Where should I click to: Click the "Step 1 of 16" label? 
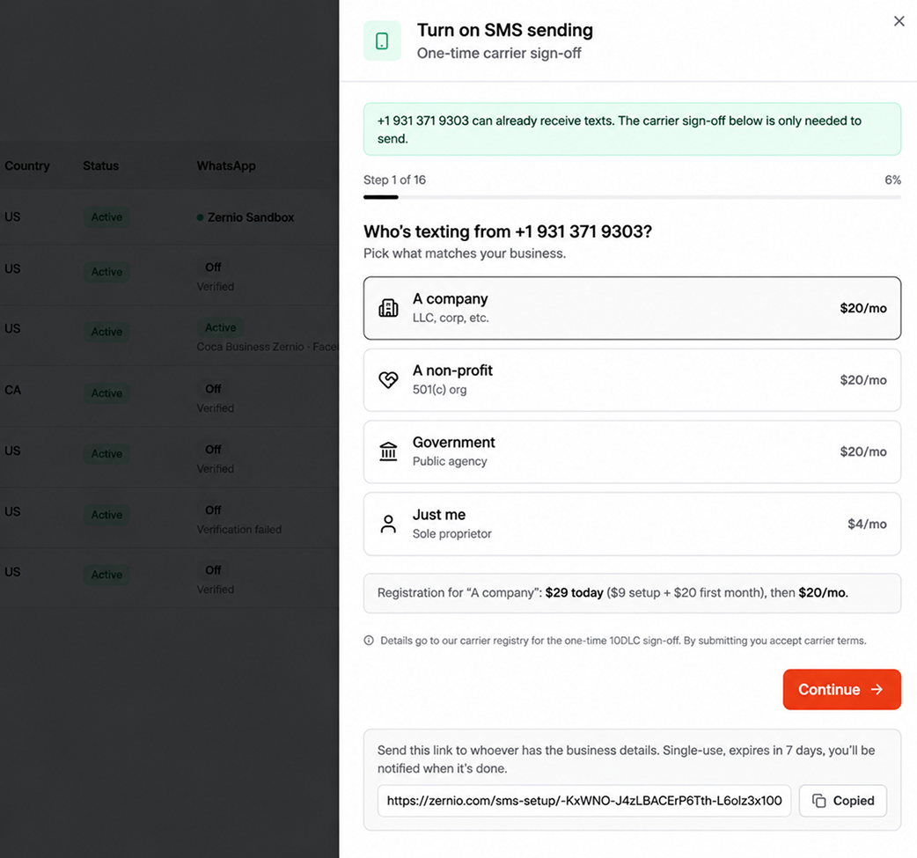pos(394,180)
